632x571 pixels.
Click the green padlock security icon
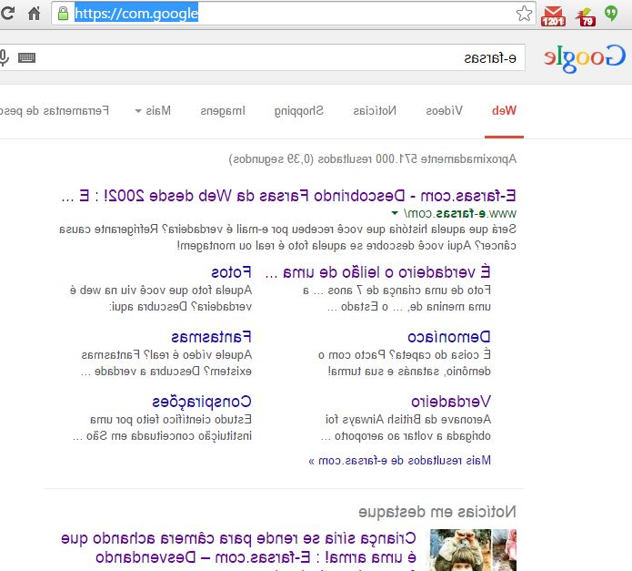coord(64,14)
